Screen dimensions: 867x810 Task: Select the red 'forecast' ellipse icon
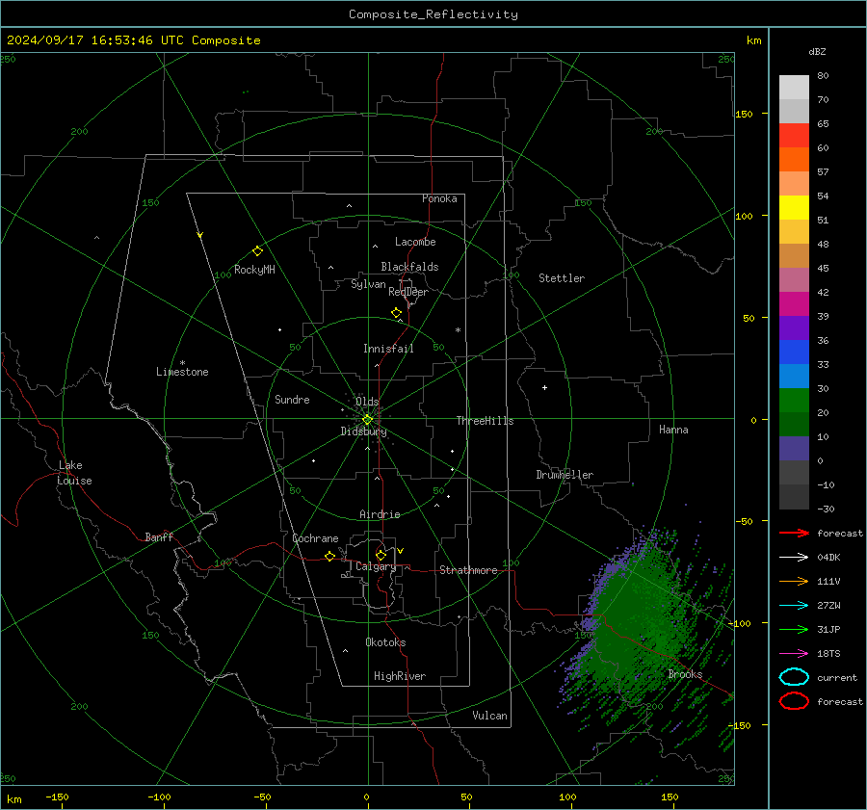(794, 701)
